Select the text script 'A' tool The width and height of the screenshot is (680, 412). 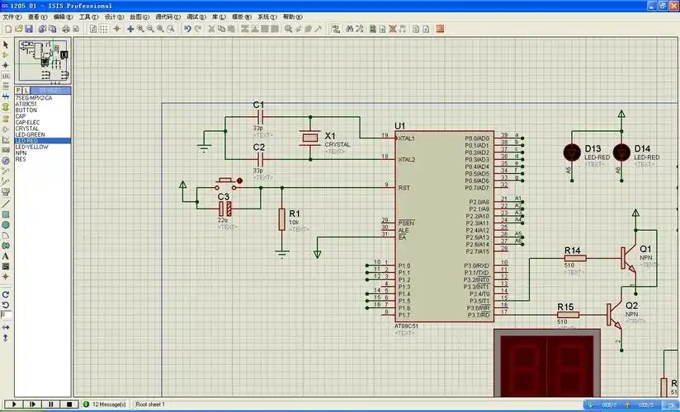coord(6,256)
